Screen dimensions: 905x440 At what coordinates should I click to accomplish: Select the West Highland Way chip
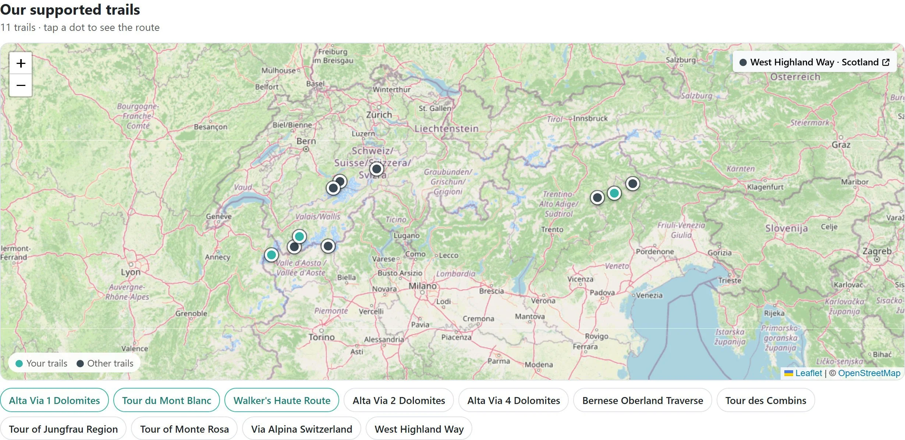pos(419,429)
